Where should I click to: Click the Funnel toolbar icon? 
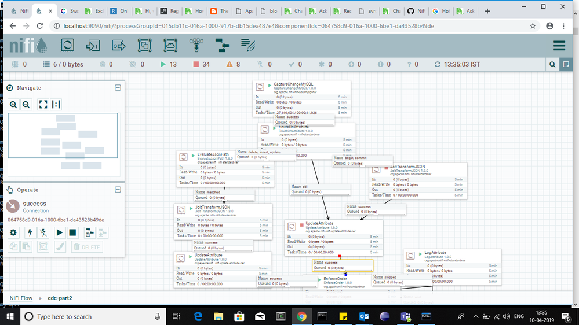[196, 46]
